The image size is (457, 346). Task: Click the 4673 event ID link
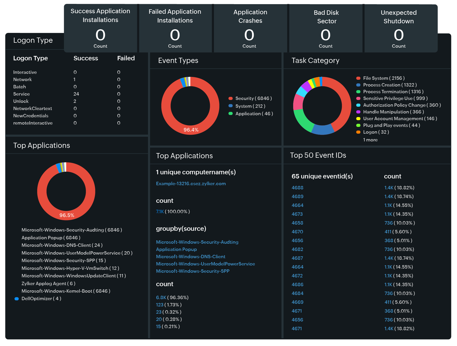tap(297, 214)
